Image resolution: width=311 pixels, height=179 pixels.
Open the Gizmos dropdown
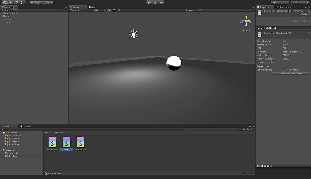[190, 10]
